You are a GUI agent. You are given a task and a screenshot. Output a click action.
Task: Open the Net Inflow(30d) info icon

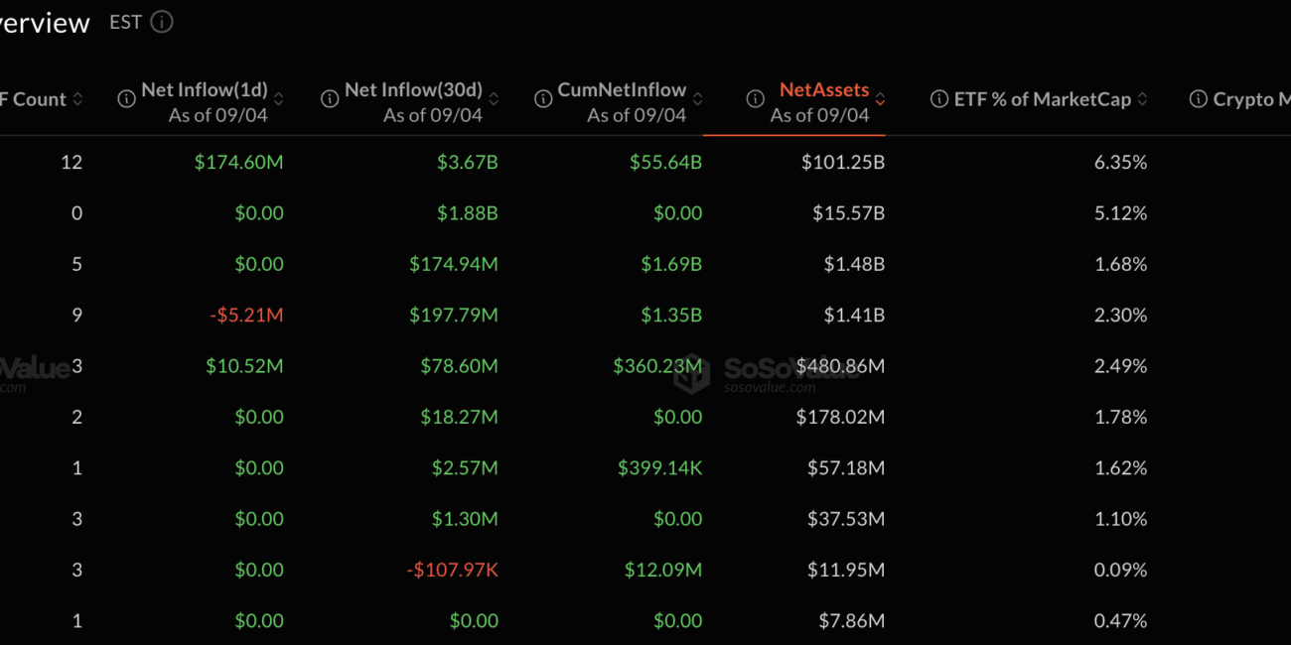click(330, 99)
